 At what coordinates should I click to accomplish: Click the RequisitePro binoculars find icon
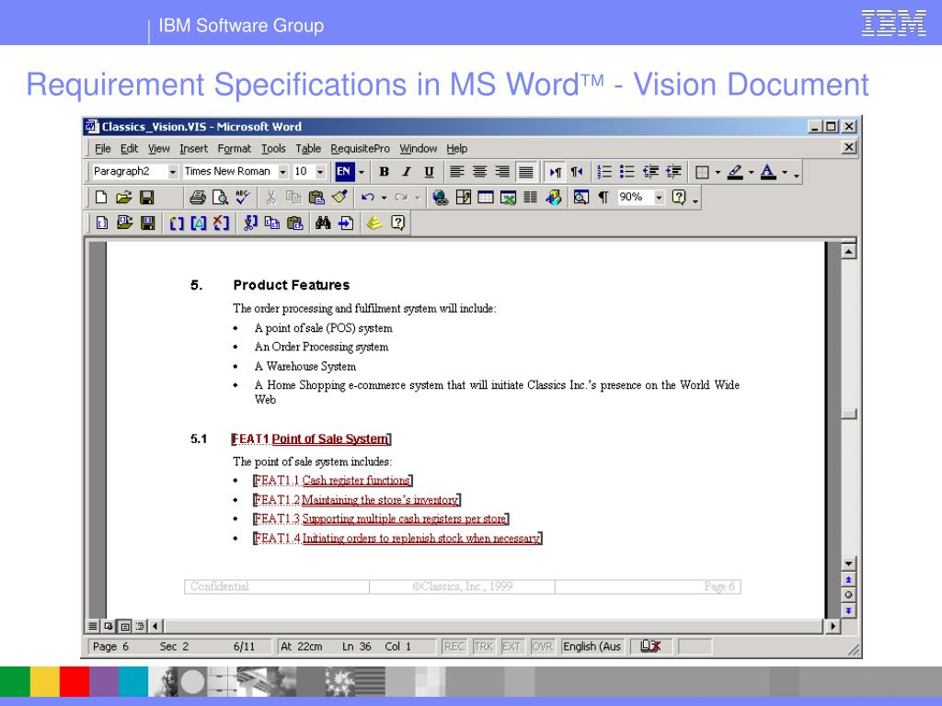[323, 223]
